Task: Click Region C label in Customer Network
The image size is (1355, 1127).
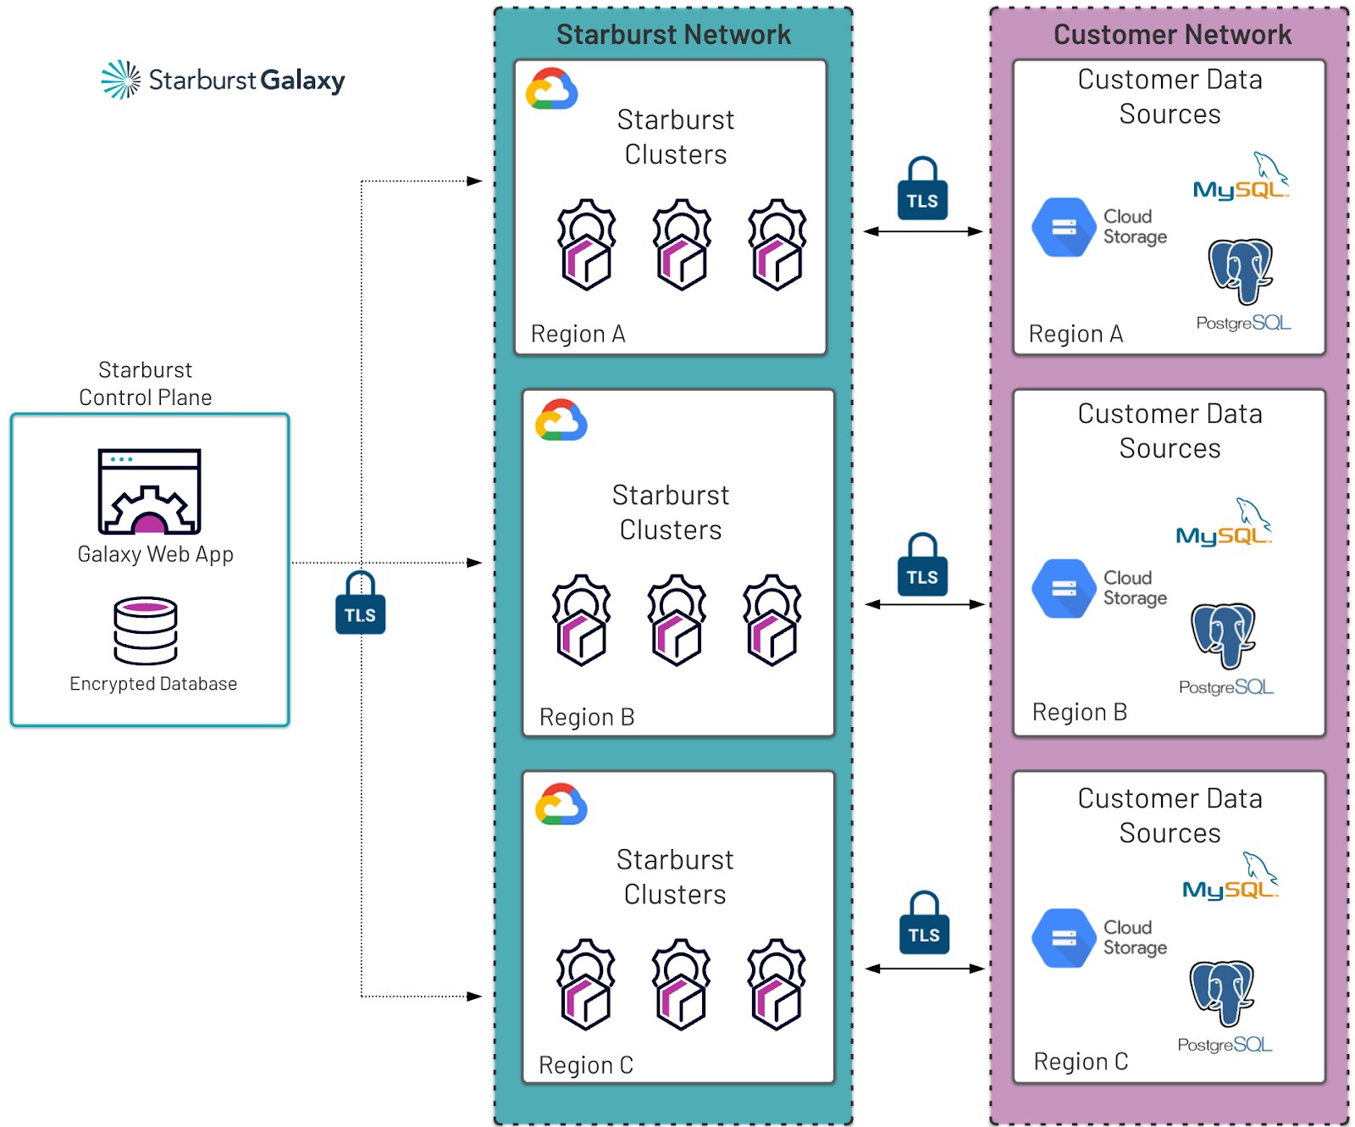Action: click(x=1081, y=1062)
